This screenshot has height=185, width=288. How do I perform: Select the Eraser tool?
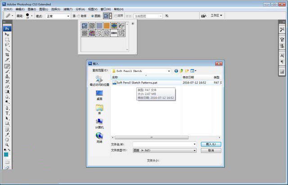pos(7,87)
